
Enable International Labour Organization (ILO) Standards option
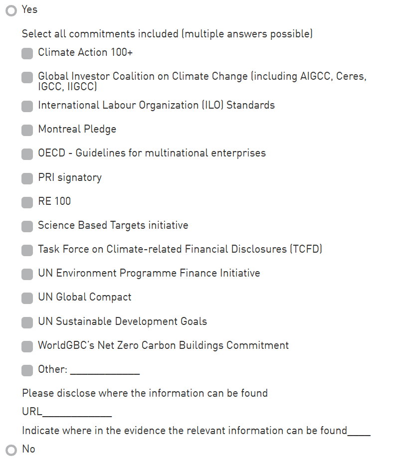tap(27, 106)
